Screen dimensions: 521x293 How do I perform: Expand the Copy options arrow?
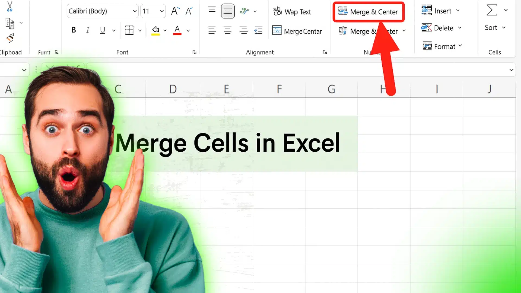coord(21,23)
